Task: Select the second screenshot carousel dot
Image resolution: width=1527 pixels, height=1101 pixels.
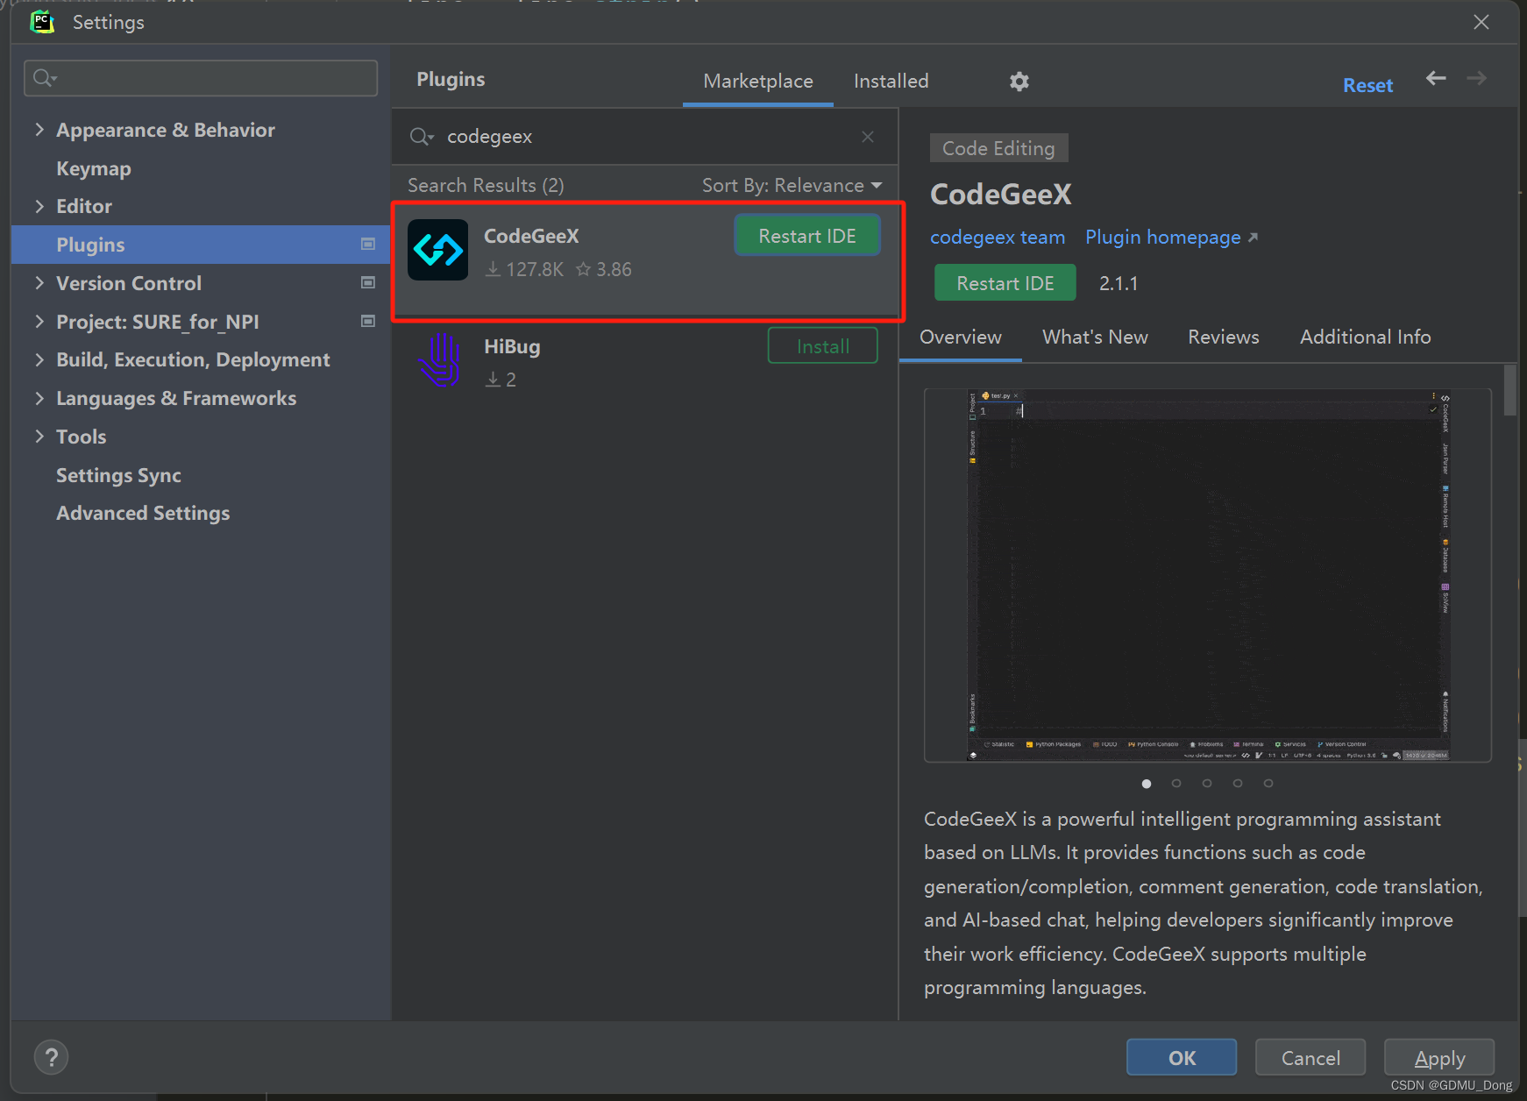Action: point(1176,784)
